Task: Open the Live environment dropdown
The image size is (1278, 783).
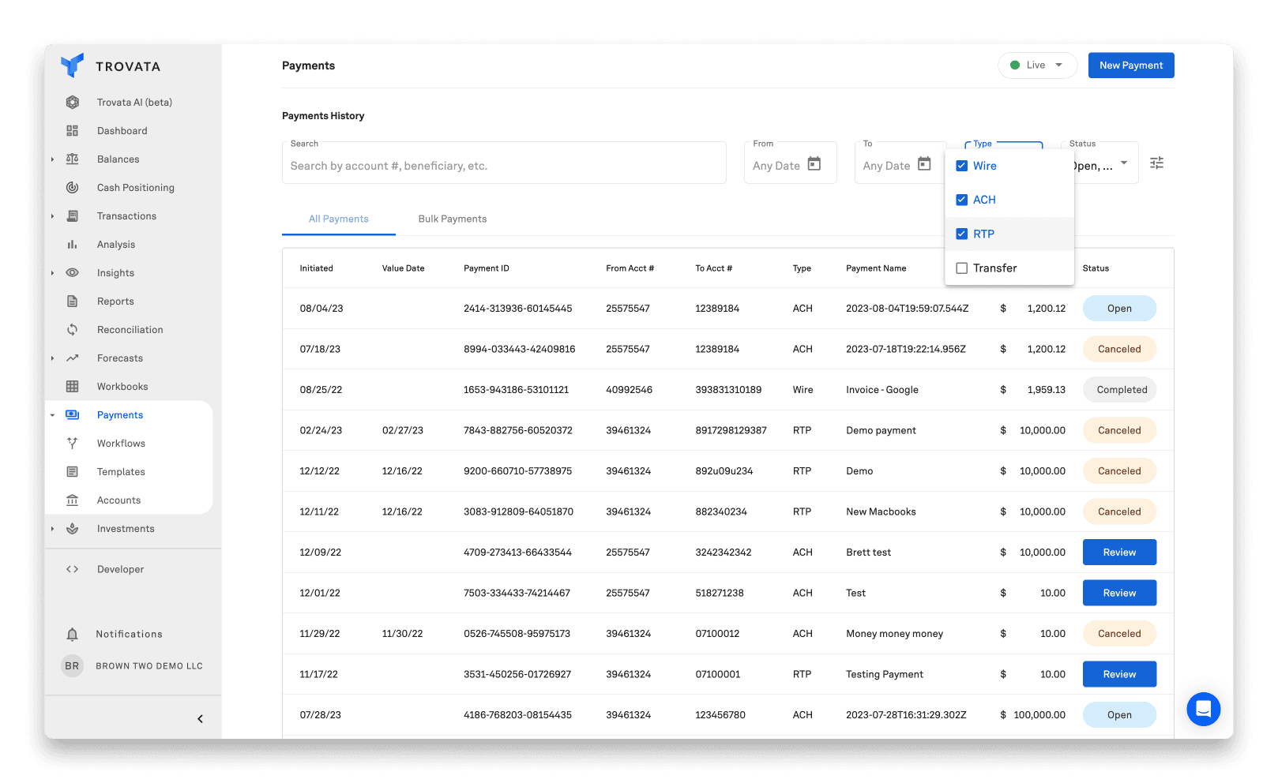Action: tap(1037, 66)
